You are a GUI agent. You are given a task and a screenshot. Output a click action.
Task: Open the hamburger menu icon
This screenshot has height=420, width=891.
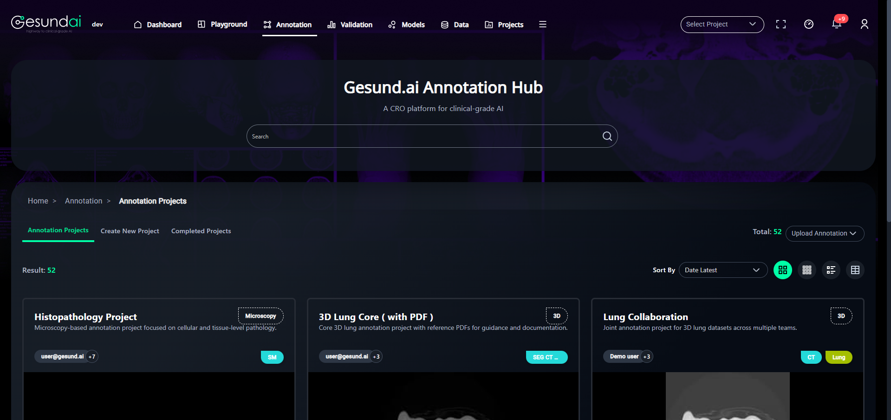click(542, 24)
